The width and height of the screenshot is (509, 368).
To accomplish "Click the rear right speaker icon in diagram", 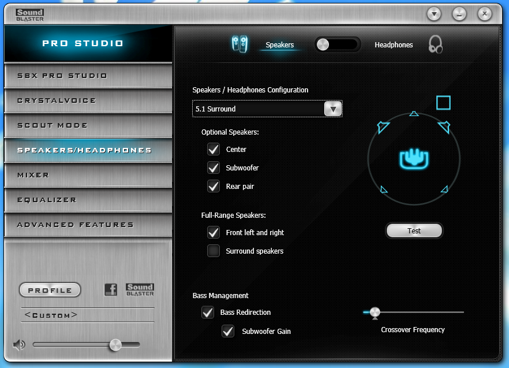I will click(x=445, y=189).
